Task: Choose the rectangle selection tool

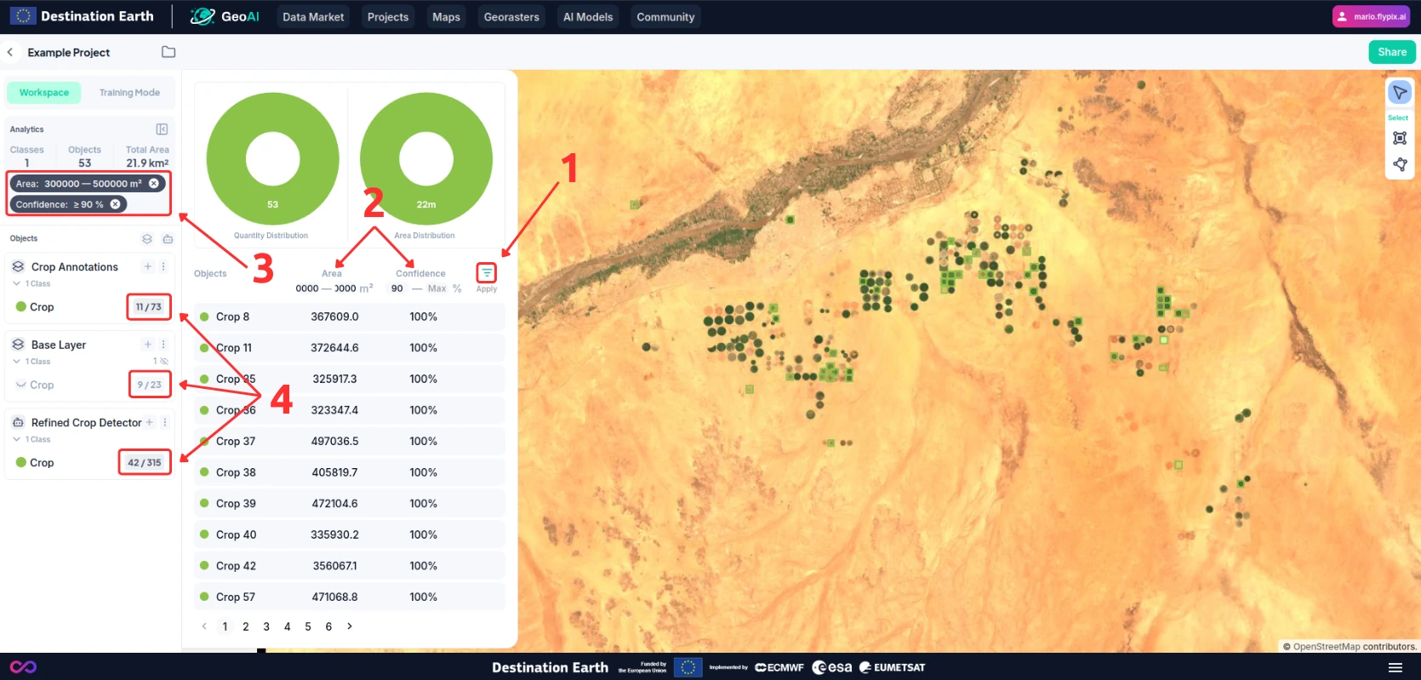Action: pyautogui.click(x=1399, y=138)
